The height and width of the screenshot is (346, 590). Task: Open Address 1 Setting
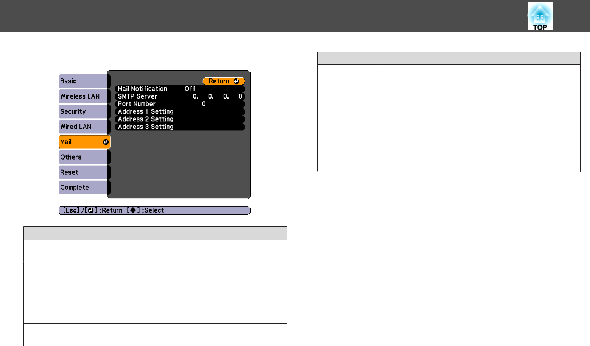180,111
